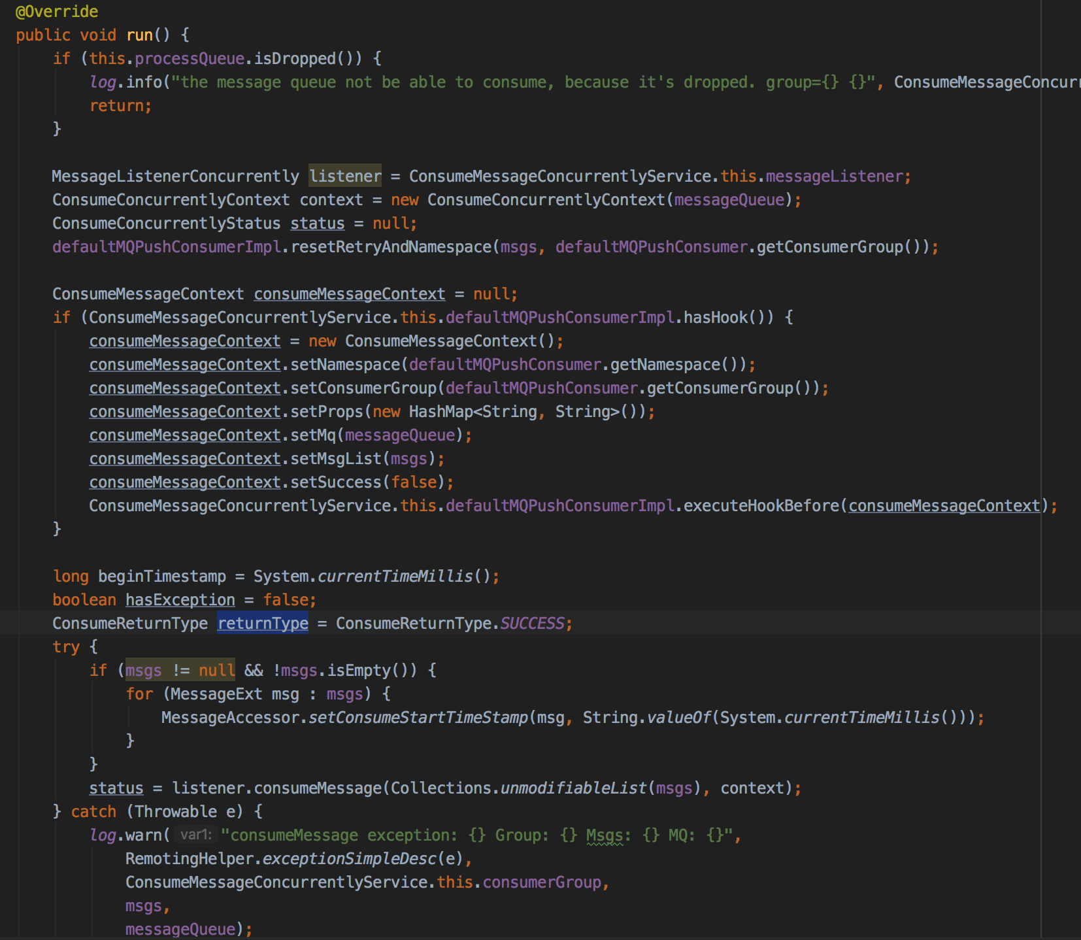This screenshot has height=940, width=1081.
Task: Click the setMsgList method call
Action: tap(336, 459)
